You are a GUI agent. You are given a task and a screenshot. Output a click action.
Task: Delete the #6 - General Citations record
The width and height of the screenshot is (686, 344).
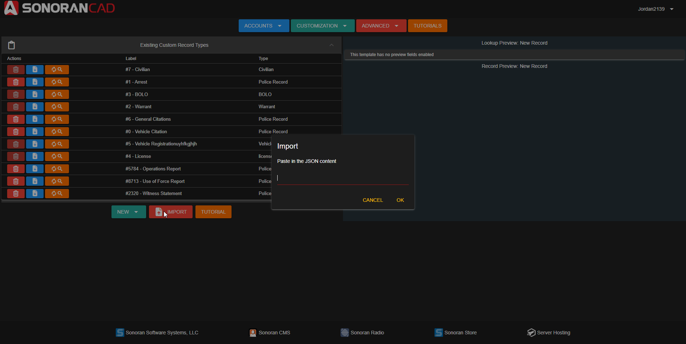(16, 119)
